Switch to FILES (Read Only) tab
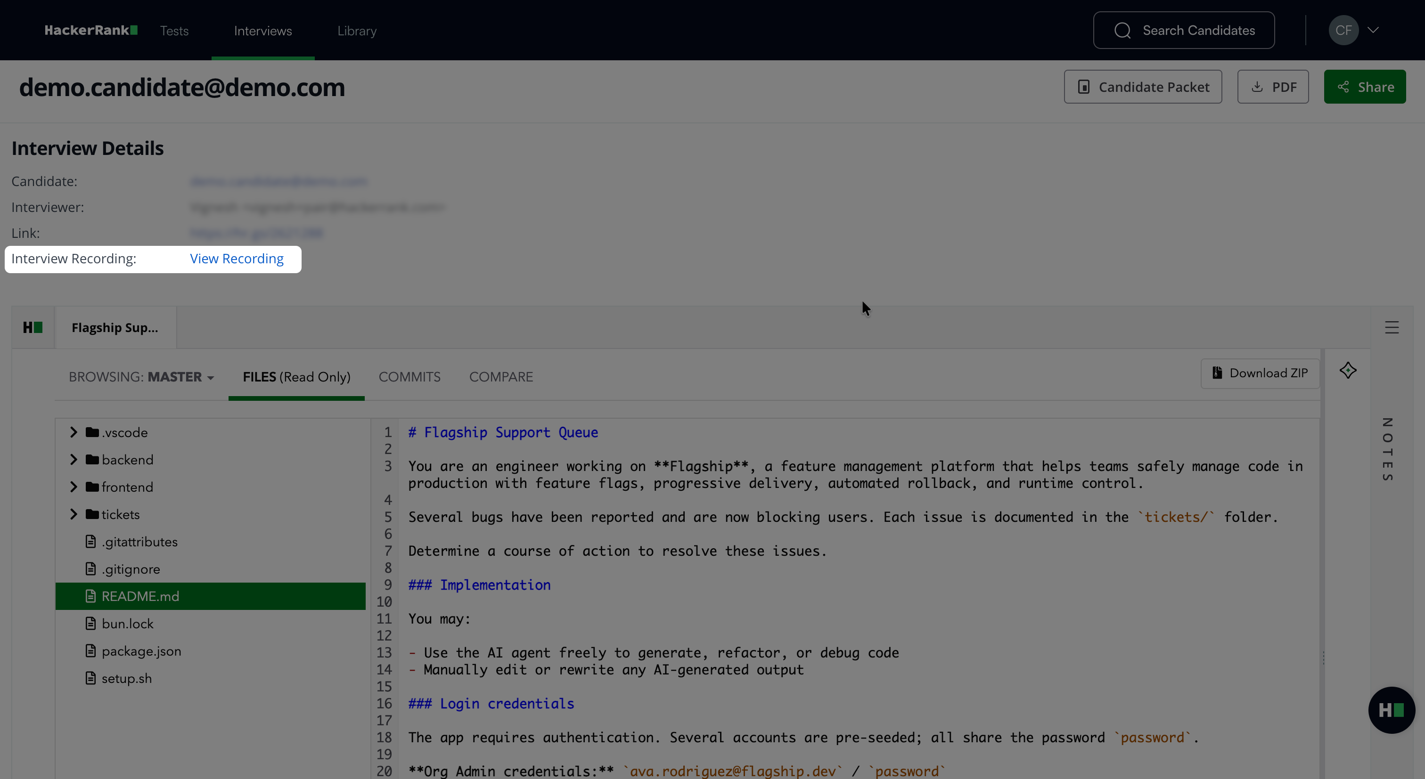The image size is (1425, 779). (x=296, y=377)
